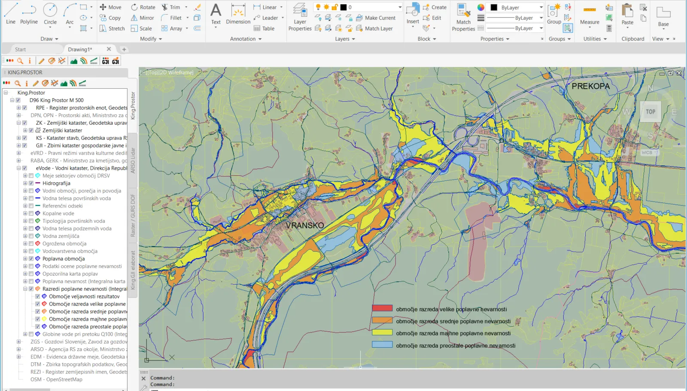Click the Text annotation tool
This screenshot has width=687, height=391.
click(216, 14)
